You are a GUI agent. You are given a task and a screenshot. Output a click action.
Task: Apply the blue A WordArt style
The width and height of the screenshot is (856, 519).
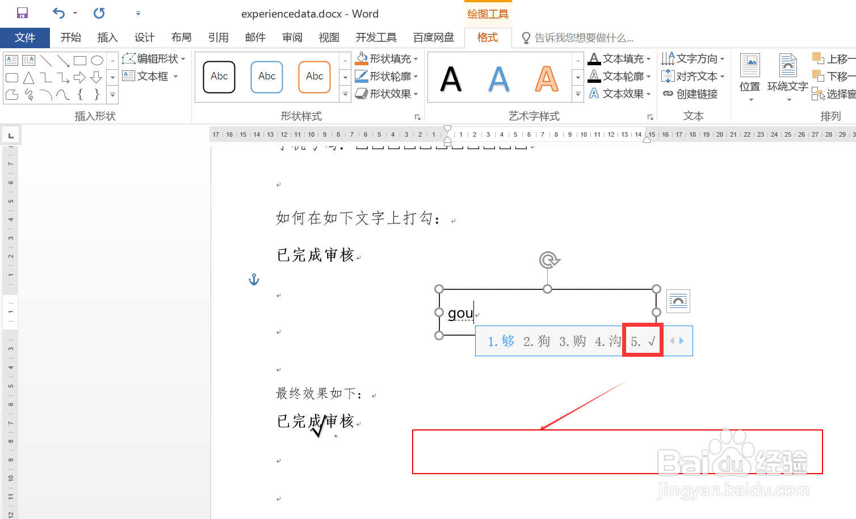[x=499, y=78]
